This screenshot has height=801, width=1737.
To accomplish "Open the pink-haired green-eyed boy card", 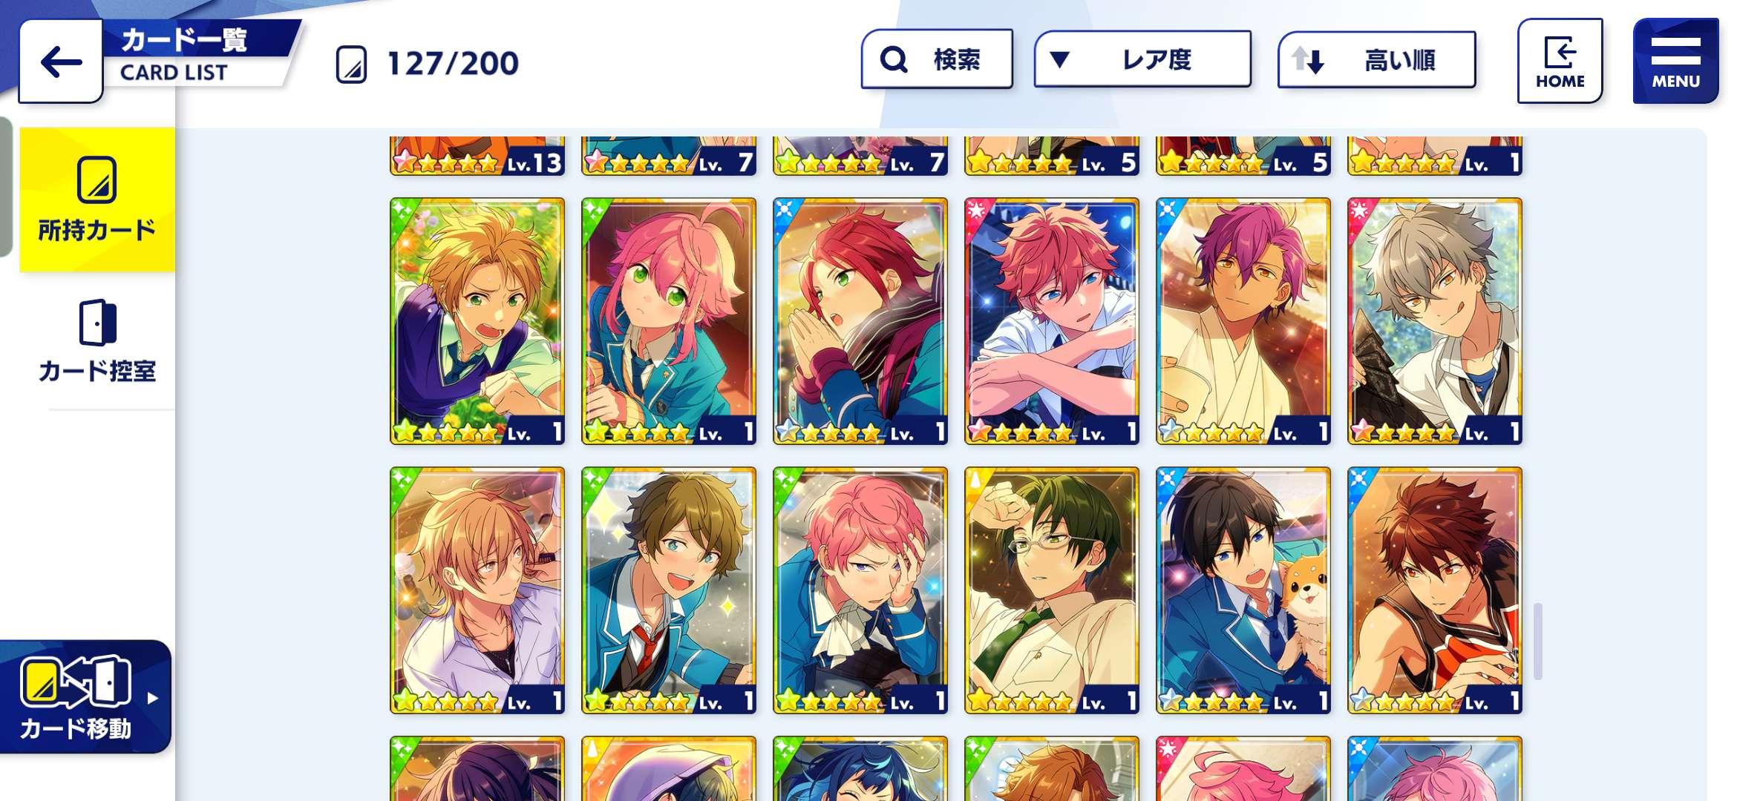I will coord(669,321).
